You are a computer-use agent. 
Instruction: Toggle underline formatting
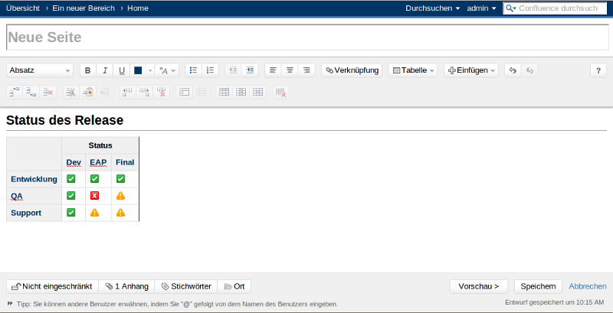click(x=122, y=70)
